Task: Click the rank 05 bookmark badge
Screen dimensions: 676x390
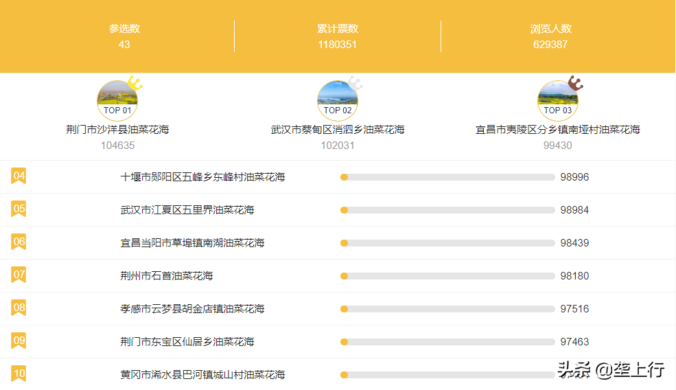Action: [19, 209]
